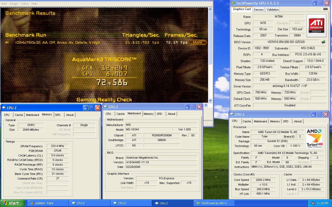Click the BIOS Date value 02/29/2008

click(x=161, y=167)
